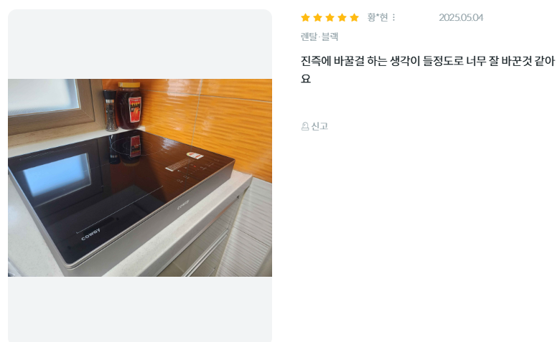Open the three-dot menu beside 황*현

(394, 17)
